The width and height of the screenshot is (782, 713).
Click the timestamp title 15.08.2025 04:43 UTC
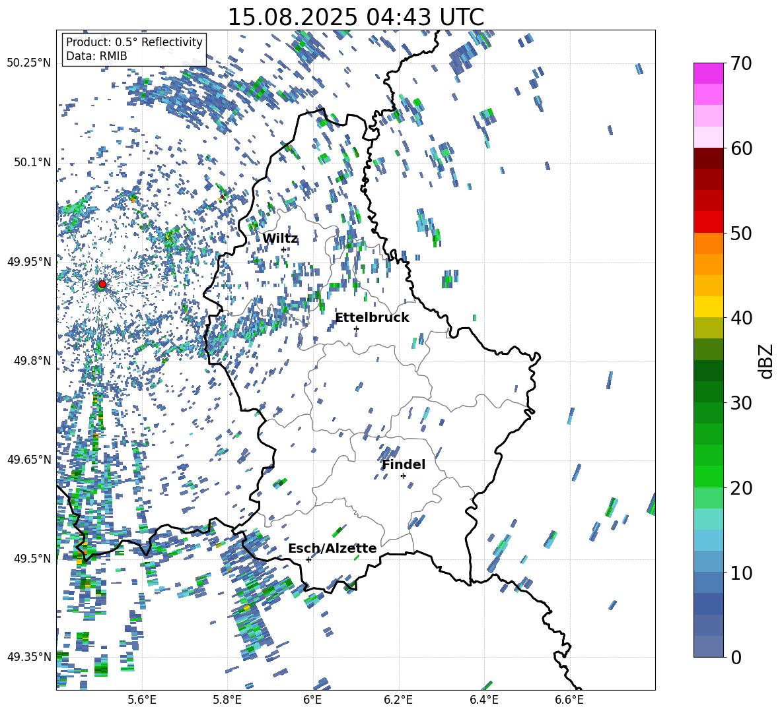(x=355, y=17)
